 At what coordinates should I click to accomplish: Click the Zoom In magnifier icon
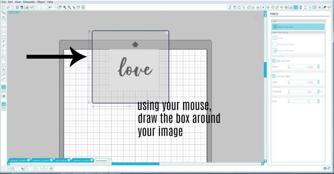point(64,7)
